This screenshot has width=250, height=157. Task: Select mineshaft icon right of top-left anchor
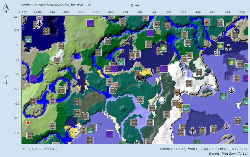(46, 31)
